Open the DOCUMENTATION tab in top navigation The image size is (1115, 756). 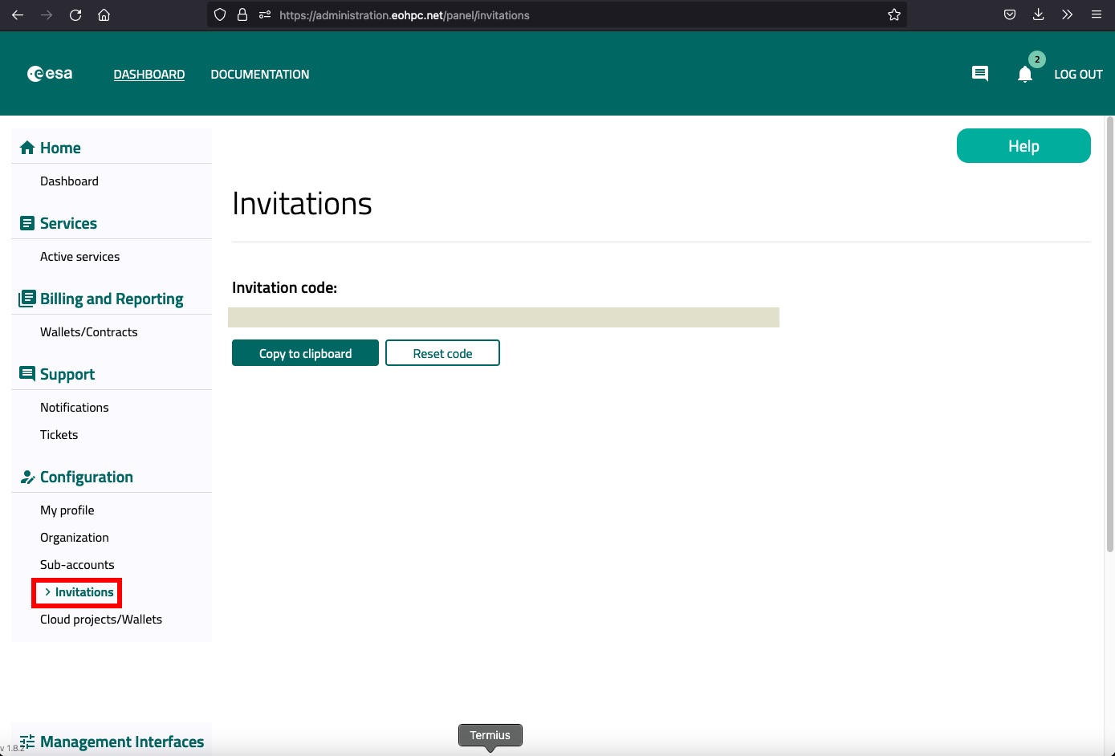[x=260, y=74]
